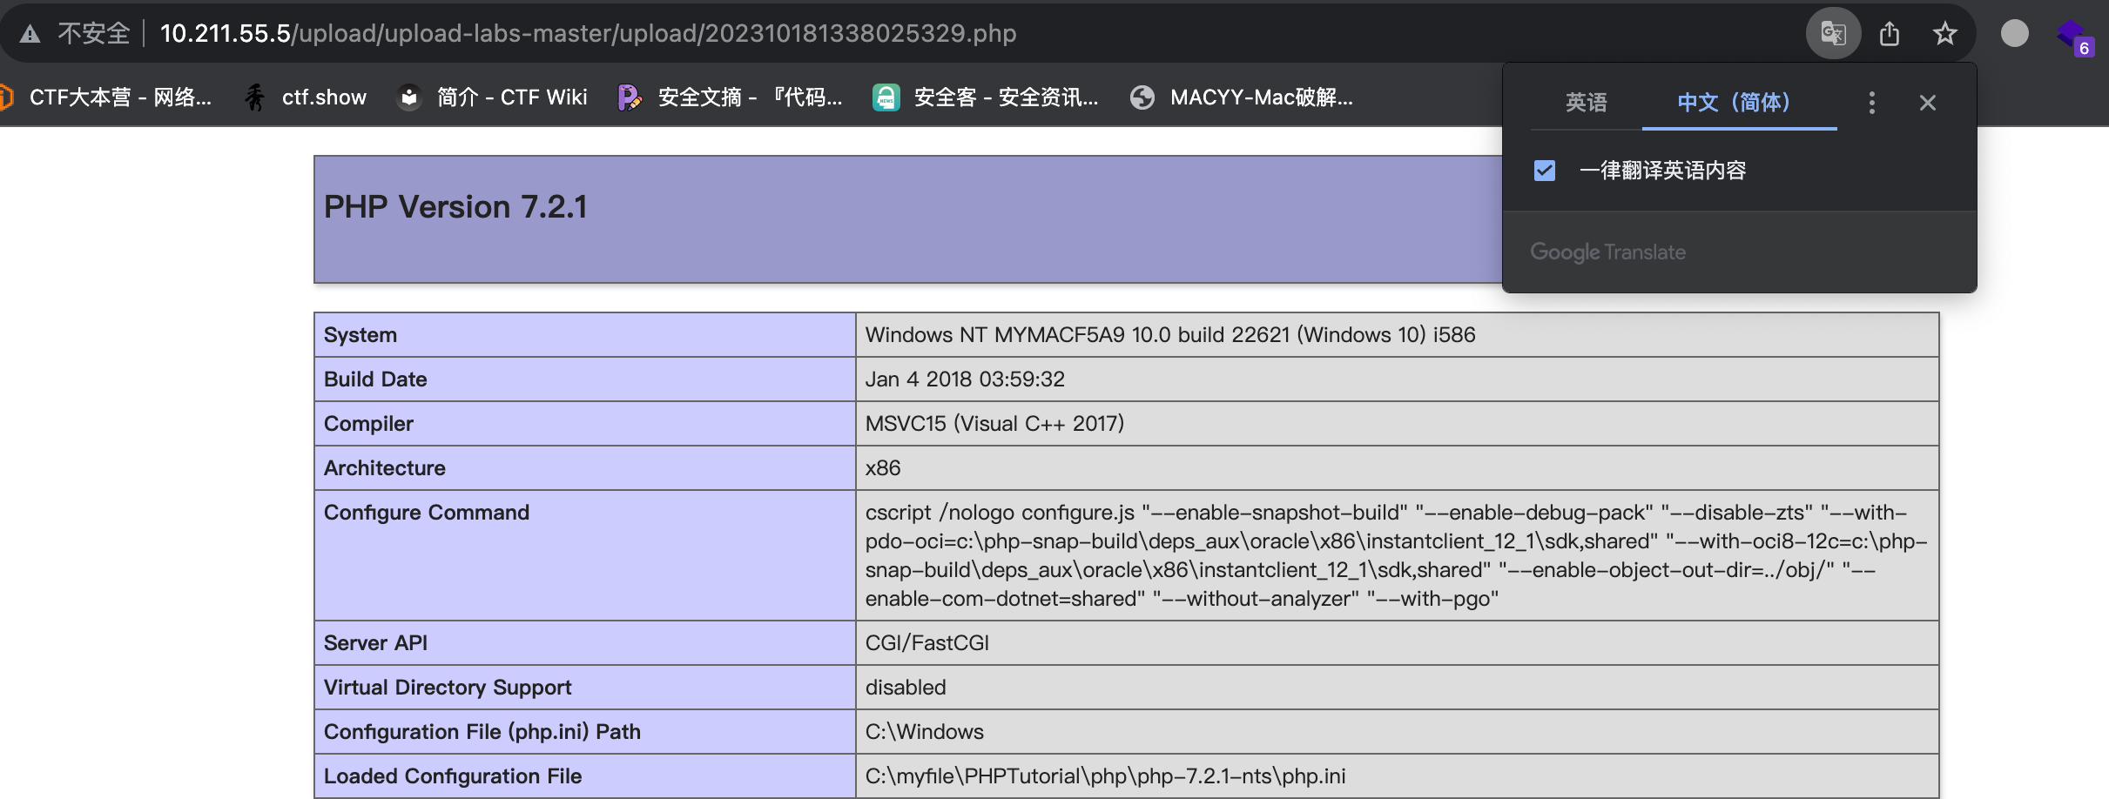Viewport: 2109px width, 799px height.
Task: Click the share page icon
Action: click(1889, 34)
